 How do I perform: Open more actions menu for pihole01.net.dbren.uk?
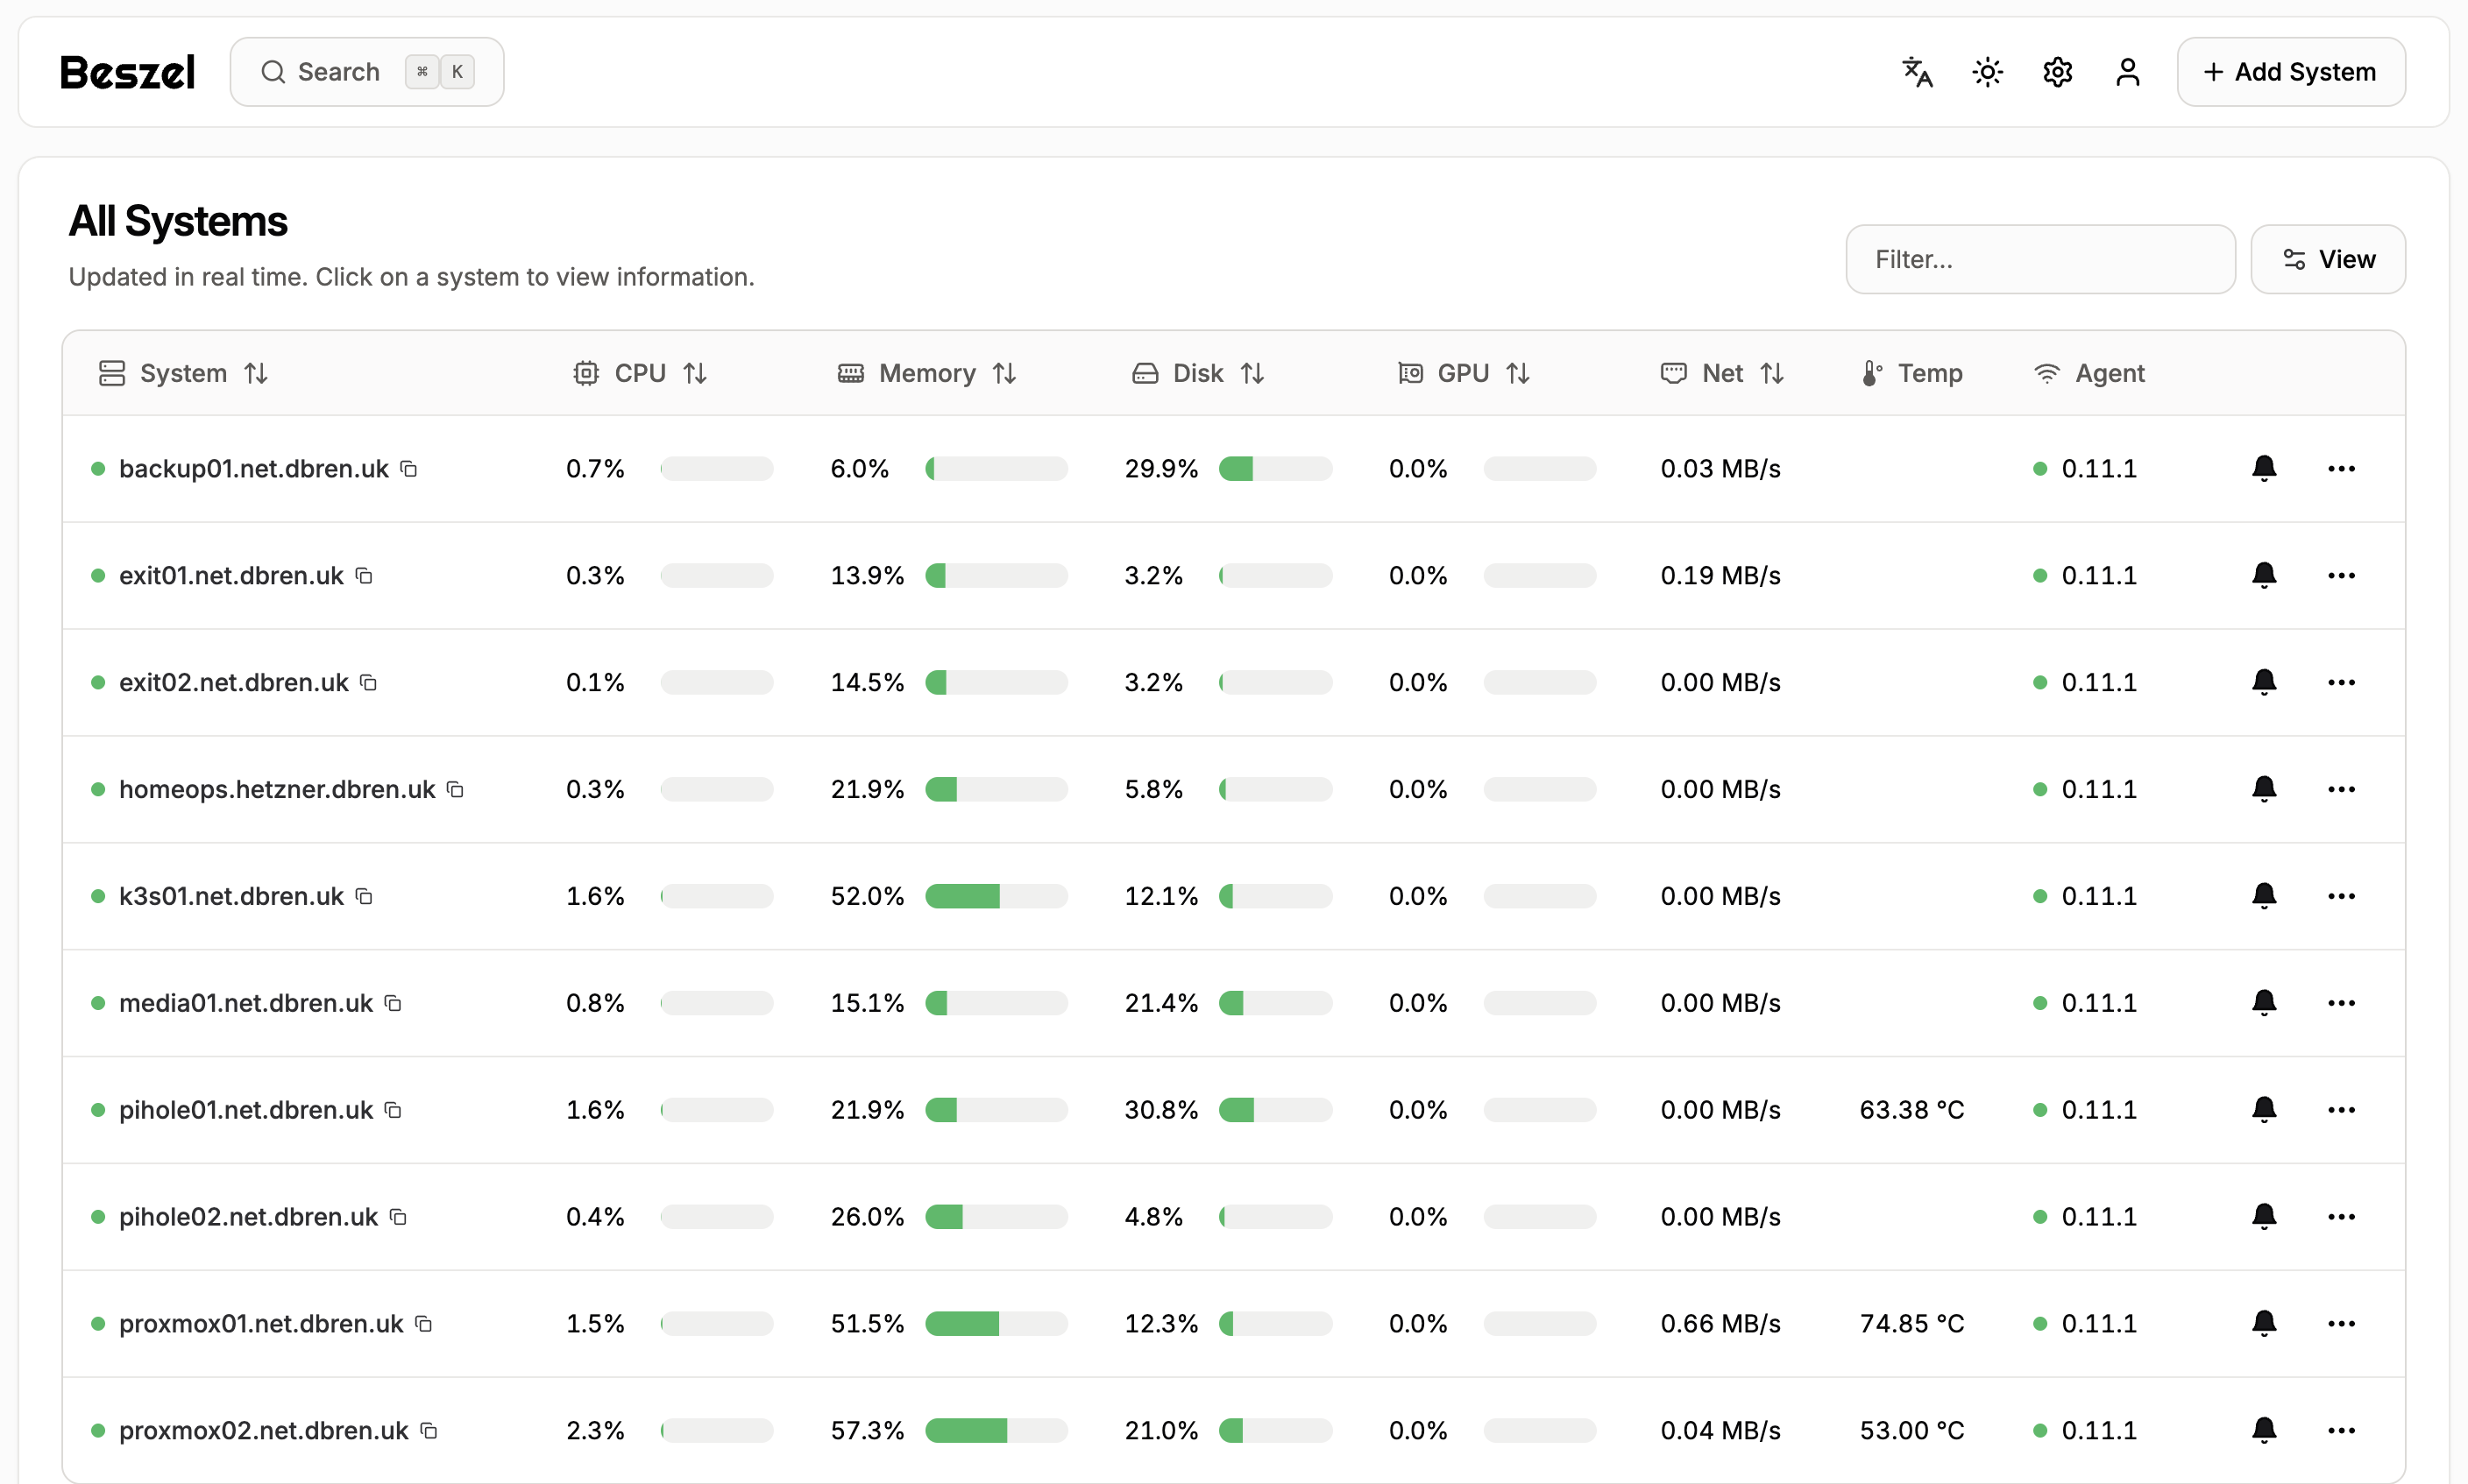(x=2341, y=1110)
